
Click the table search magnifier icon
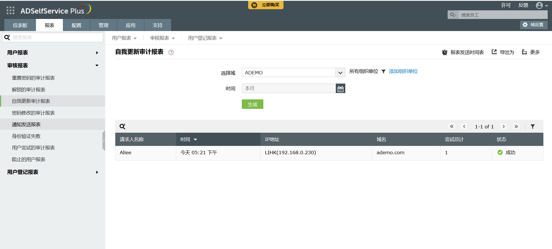click(122, 126)
